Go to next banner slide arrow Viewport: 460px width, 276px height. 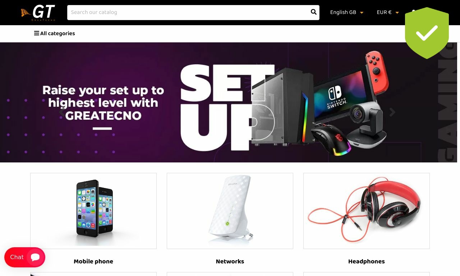[392, 112]
